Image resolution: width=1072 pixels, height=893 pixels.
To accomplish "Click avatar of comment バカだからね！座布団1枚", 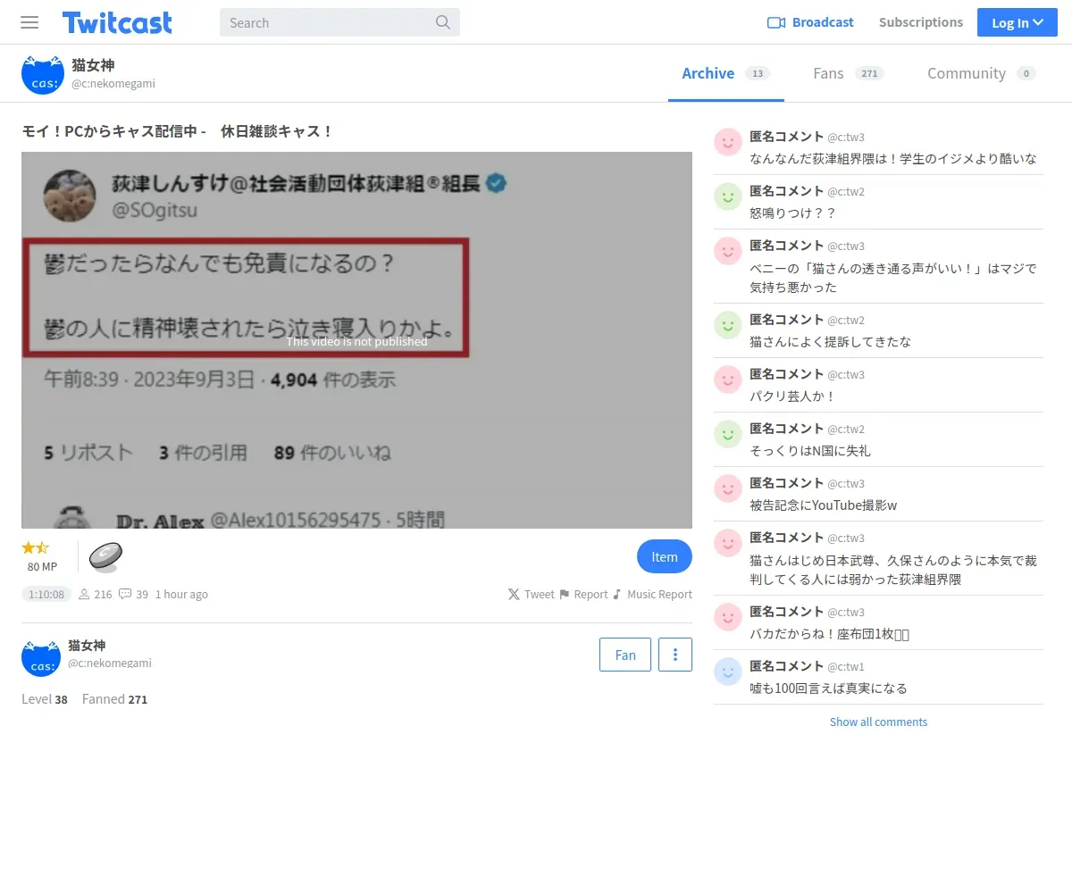I will click(x=728, y=617).
